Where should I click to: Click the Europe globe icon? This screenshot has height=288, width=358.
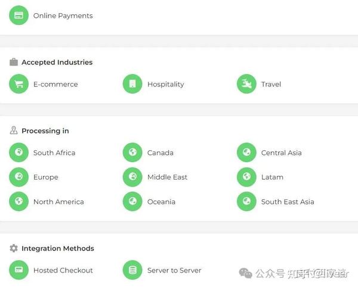pos(18,177)
